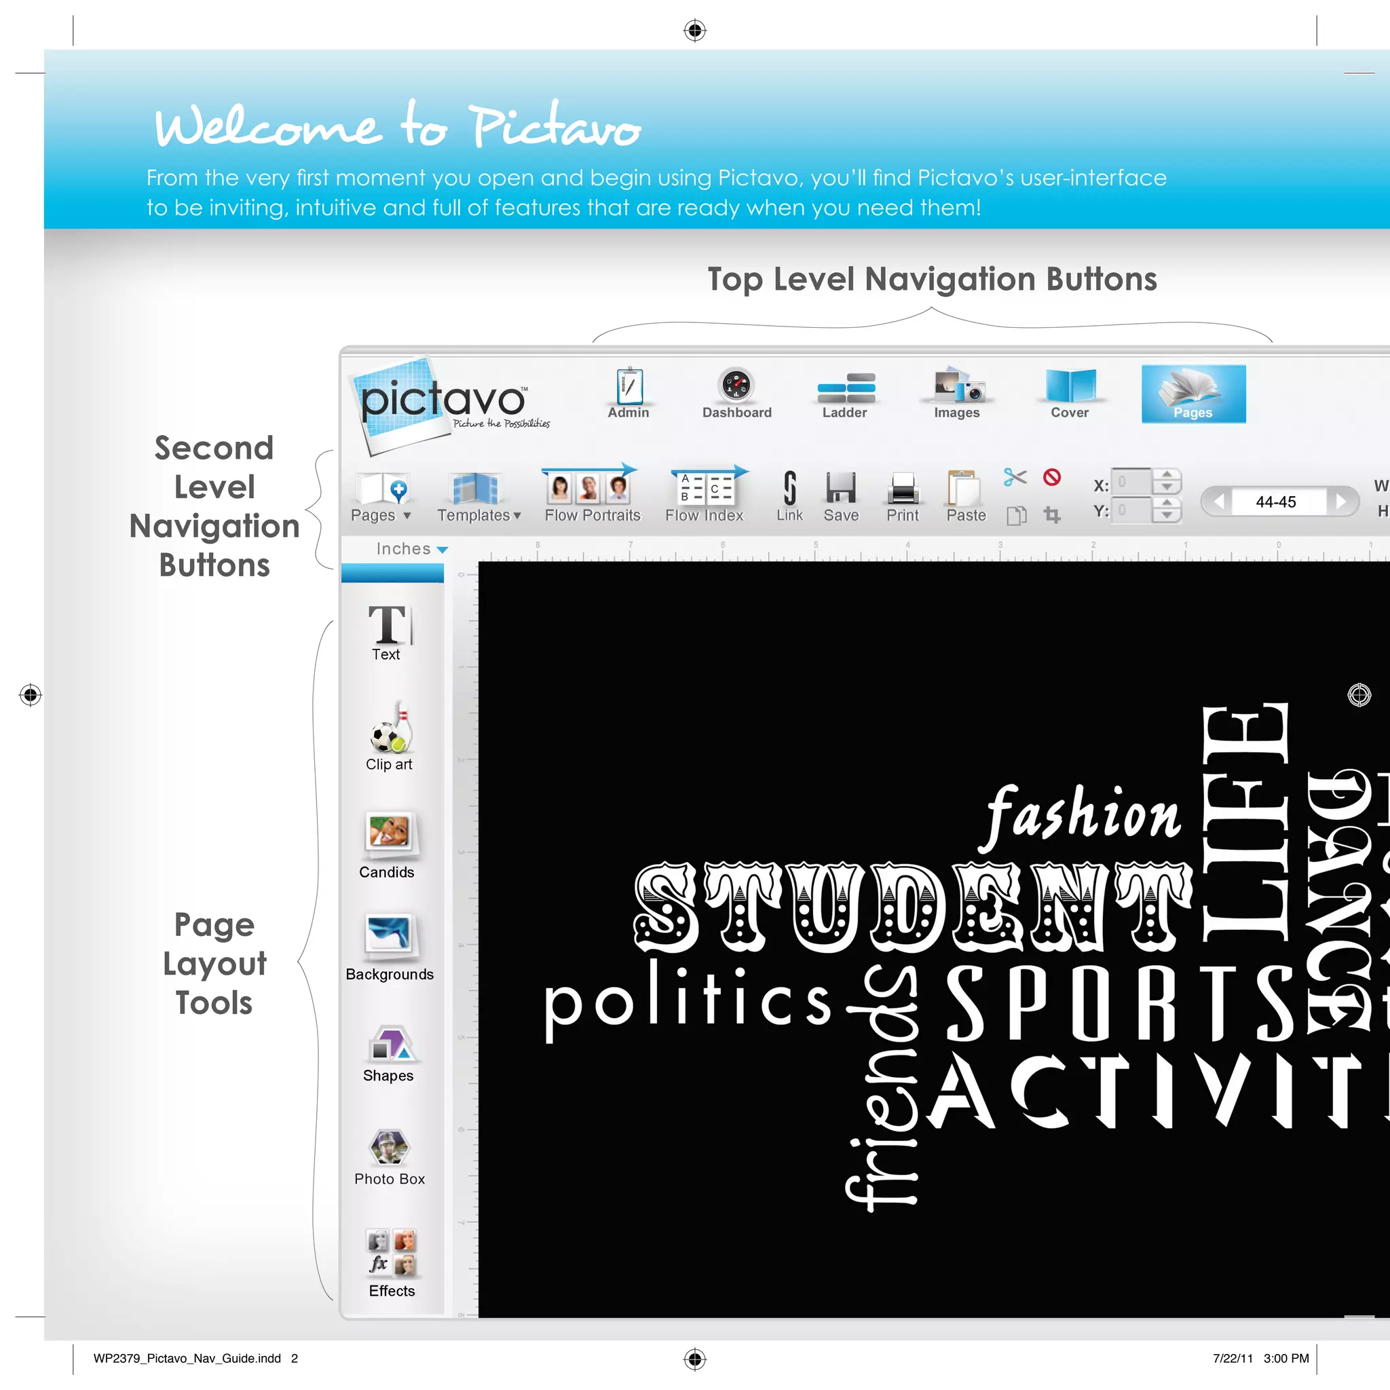Go to previous spread with left arrow
Image resolution: width=1390 pixels, height=1390 pixels.
(1218, 502)
